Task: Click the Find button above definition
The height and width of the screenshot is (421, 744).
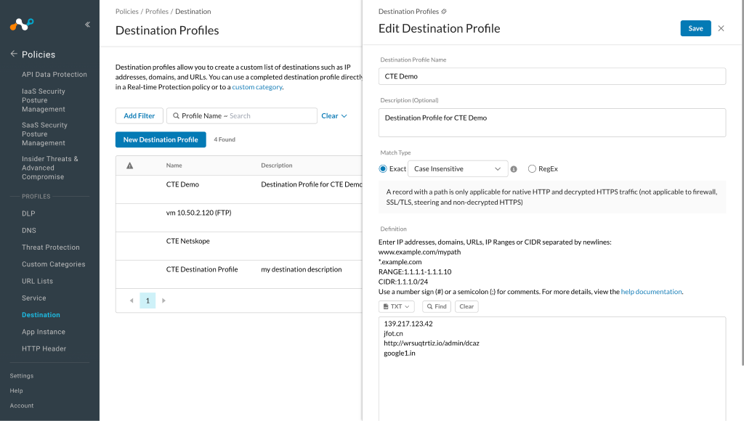Action: 437,307
